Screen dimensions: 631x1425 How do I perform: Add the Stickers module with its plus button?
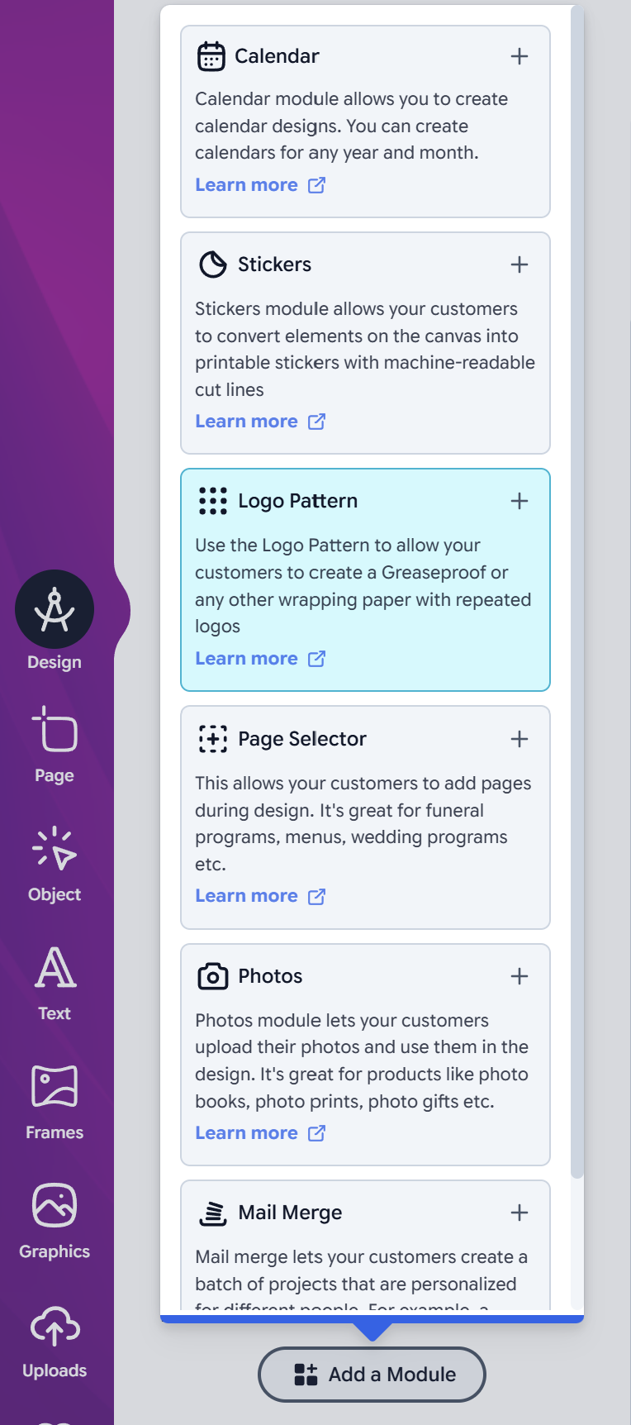point(520,264)
